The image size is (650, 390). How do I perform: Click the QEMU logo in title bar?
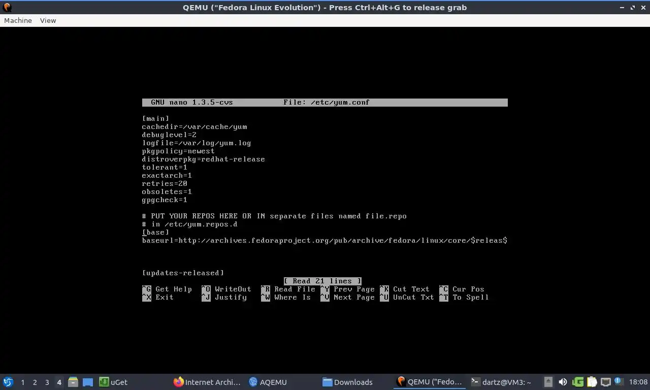(7, 7)
